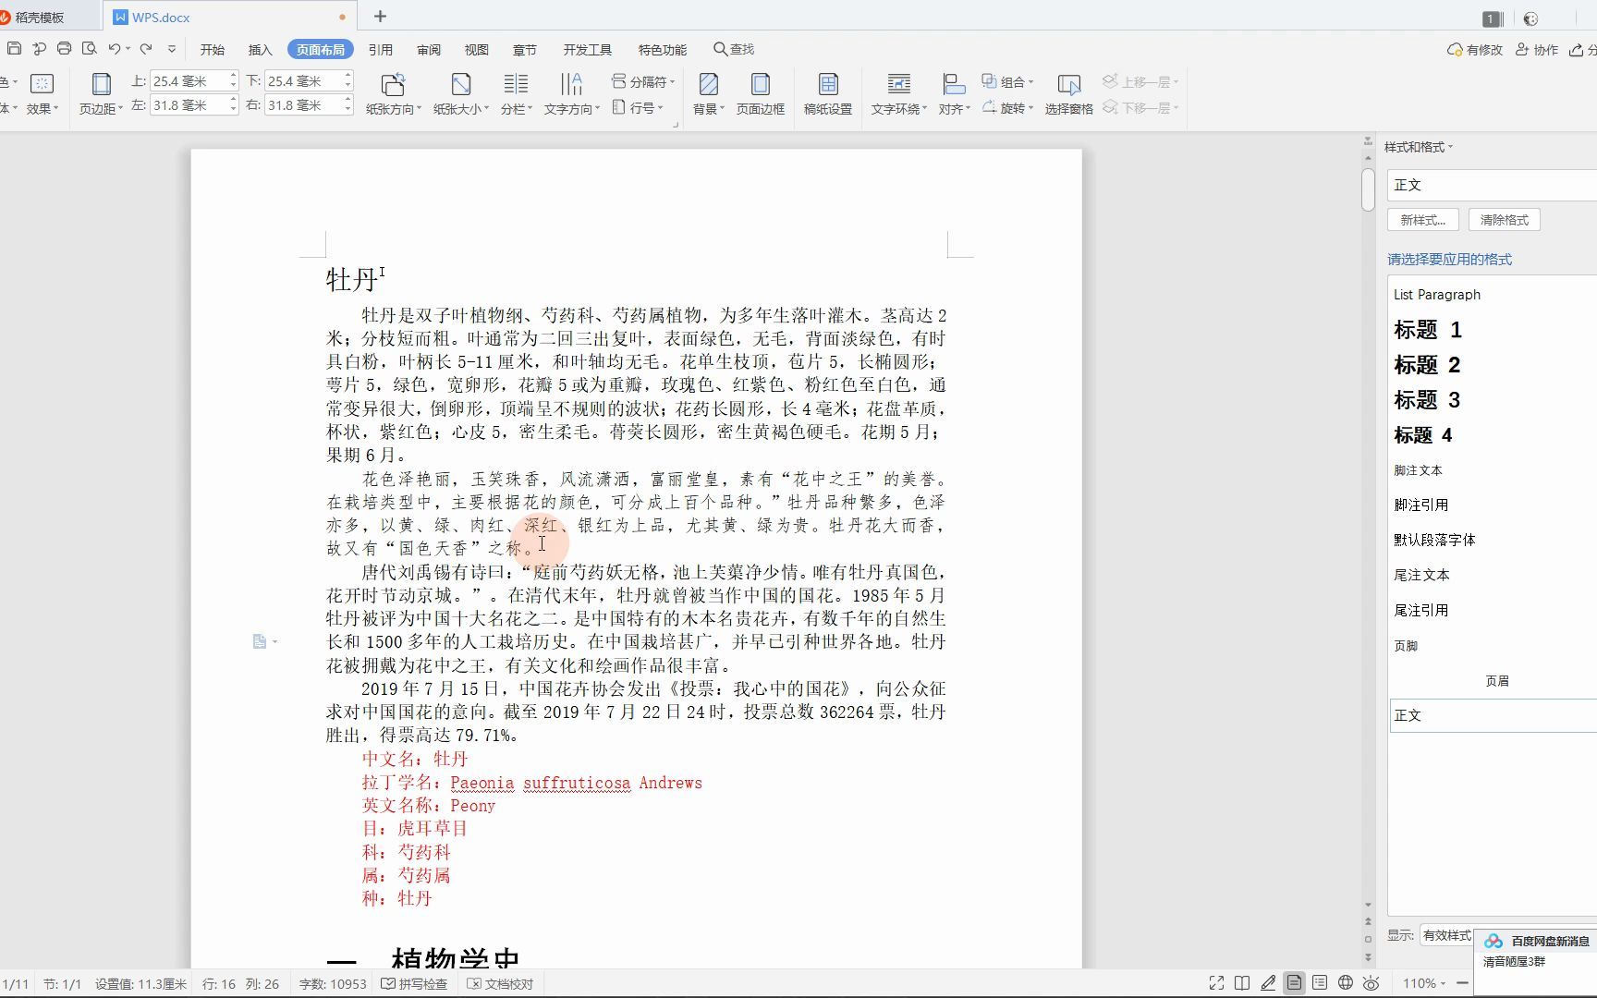Open the 纸张大小 paper size tool
The height and width of the screenshot is (998, 1597).
coord(460,94)
